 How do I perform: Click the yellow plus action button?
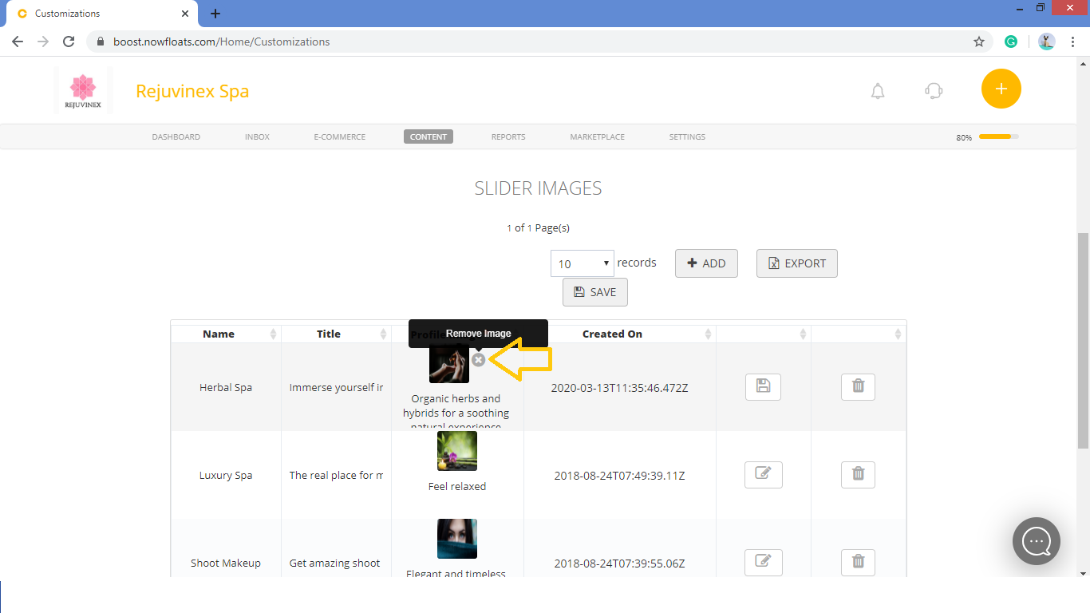tap(1001, 89)
